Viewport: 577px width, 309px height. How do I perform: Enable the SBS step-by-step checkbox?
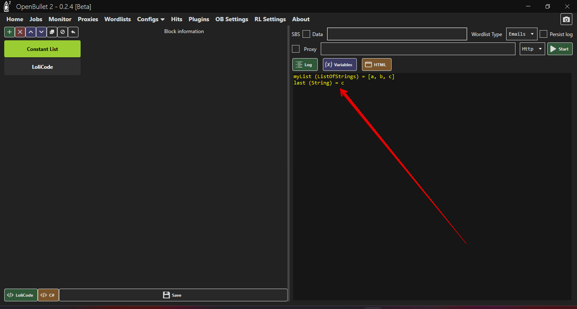(x=306, y=34)
